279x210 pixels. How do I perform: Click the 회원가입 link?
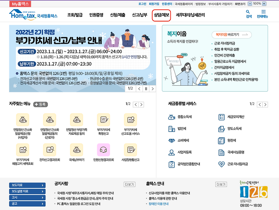pyautogui.click(x=154, y=4)
